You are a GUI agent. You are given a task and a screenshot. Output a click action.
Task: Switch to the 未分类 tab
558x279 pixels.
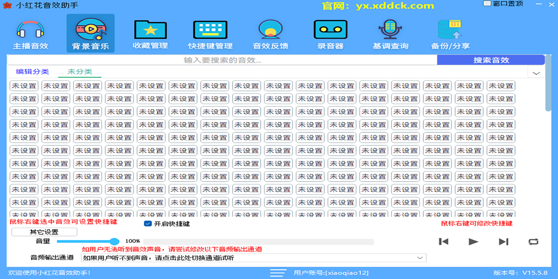pos(80,72)
